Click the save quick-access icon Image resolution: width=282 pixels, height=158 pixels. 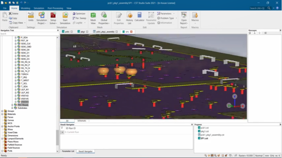tap(10, 3)
